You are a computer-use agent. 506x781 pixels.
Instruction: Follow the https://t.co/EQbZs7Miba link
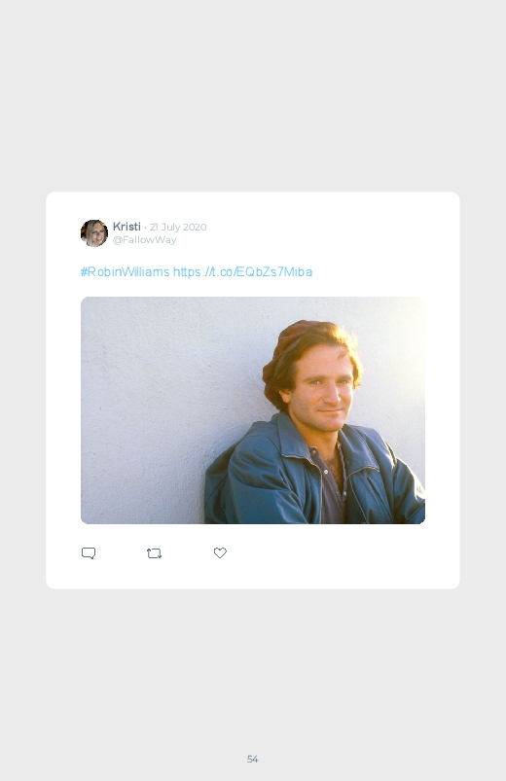(242, 272)
